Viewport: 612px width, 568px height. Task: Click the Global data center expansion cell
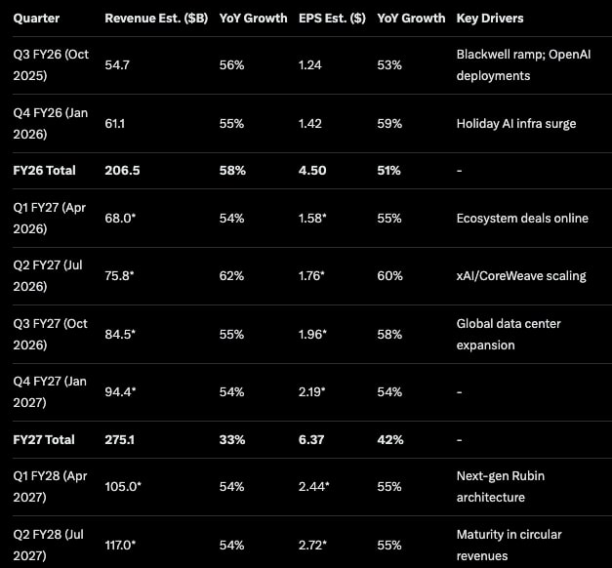[x=509, y=334]
